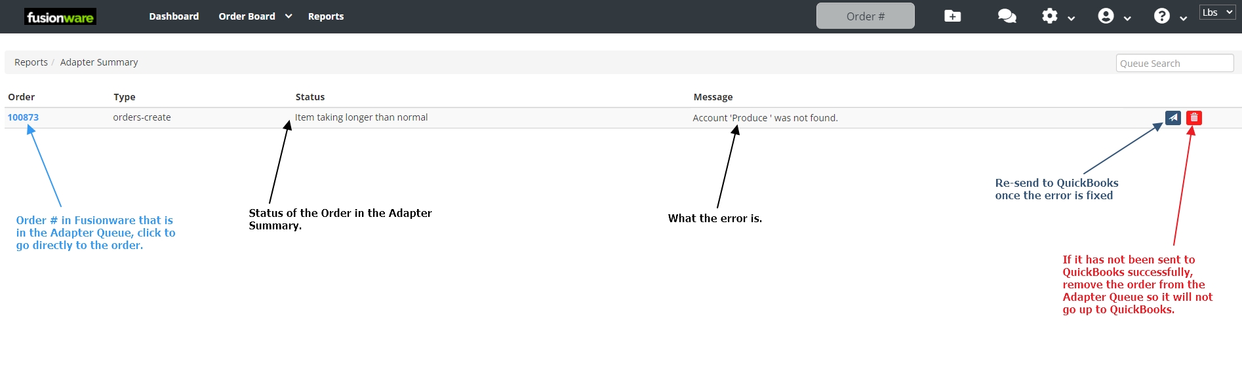Click the help question mark icon
Screen dimensions: 1242x367
(1161, 16)
